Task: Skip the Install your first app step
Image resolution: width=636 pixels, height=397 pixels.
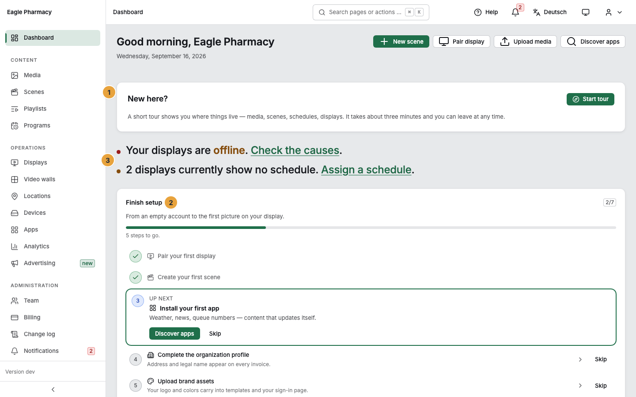Action: click(x=215, y=333)
